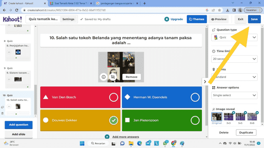Click the Exit button
The height and width of the screenshot is (148, 264).
click(x=240, y=19)
